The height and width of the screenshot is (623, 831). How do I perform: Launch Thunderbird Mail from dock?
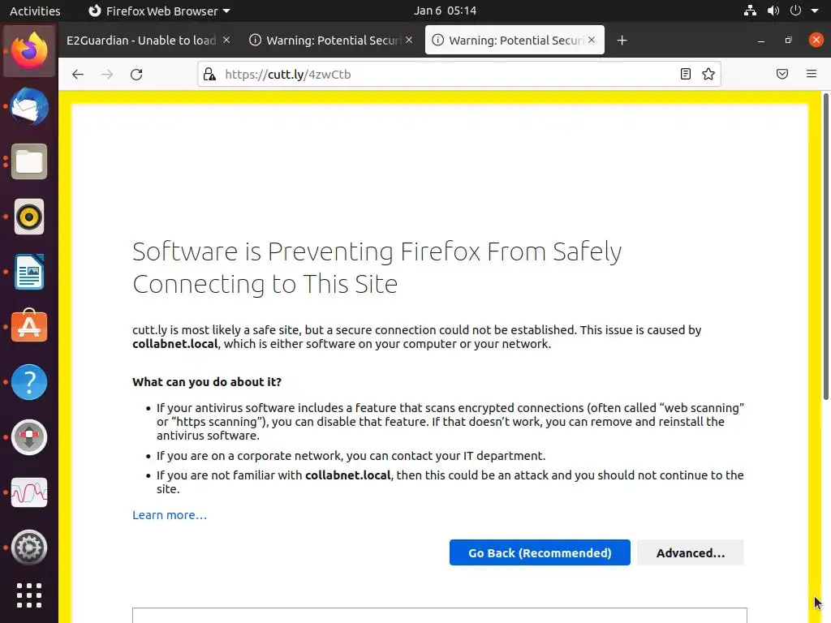29,107
